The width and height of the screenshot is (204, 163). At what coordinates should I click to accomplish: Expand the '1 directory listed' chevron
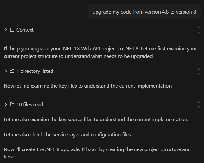pyautogui.click(x=5, y=71)
